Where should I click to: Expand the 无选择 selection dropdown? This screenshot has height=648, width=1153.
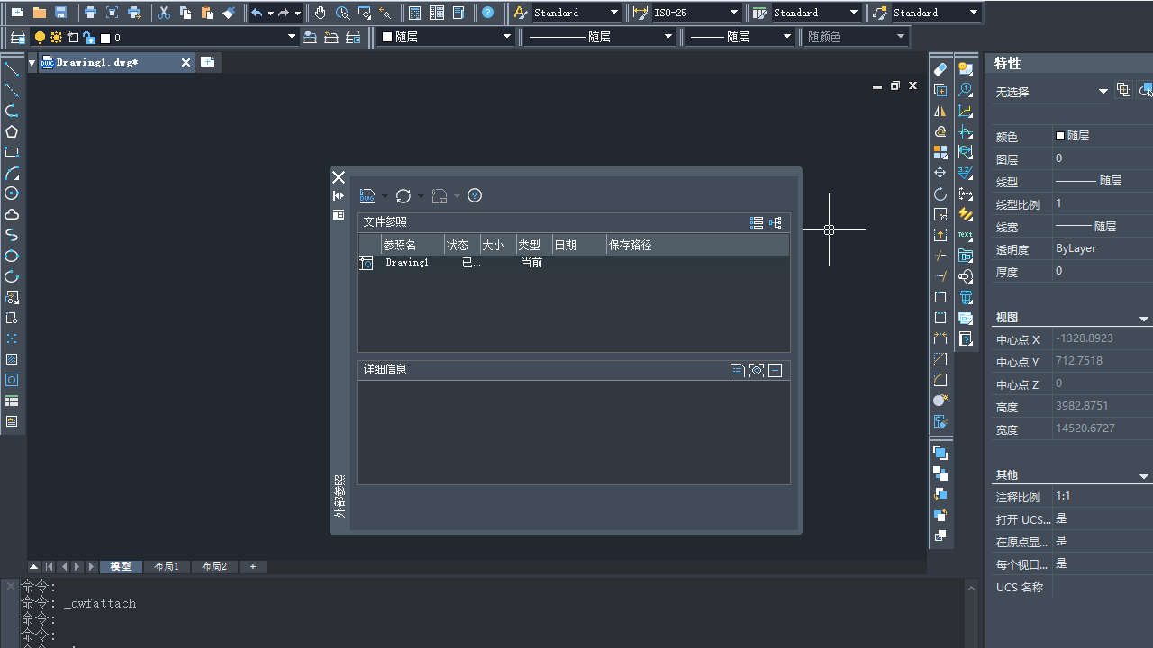pyautogui.click(x=1103, y=92)
